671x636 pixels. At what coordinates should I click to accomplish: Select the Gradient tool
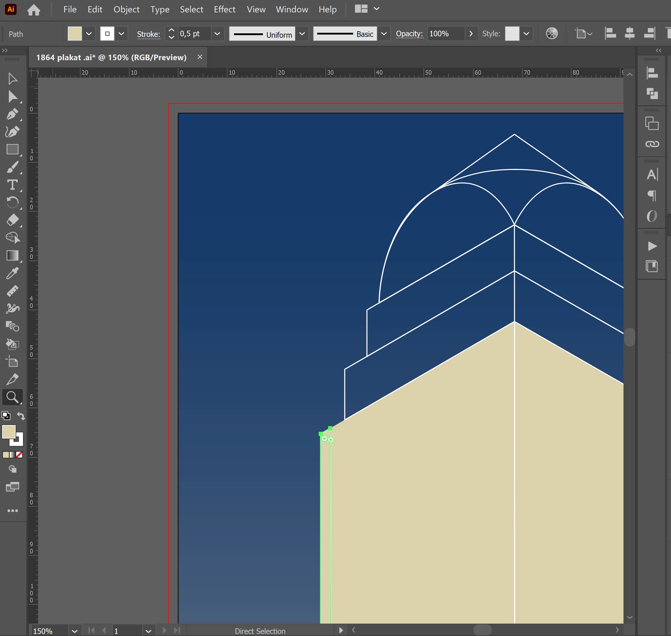point(12,256)
